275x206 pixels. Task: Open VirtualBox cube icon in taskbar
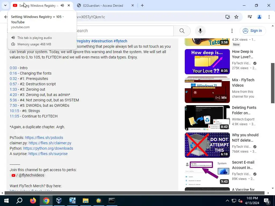(59, 201)
